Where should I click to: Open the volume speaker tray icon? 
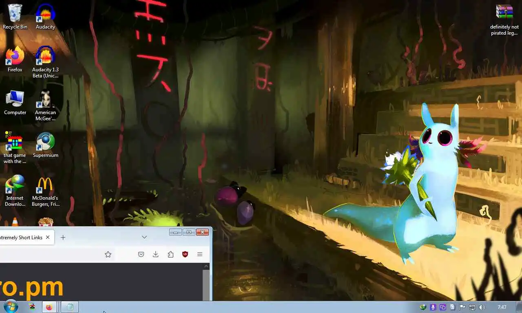point(482,307)
